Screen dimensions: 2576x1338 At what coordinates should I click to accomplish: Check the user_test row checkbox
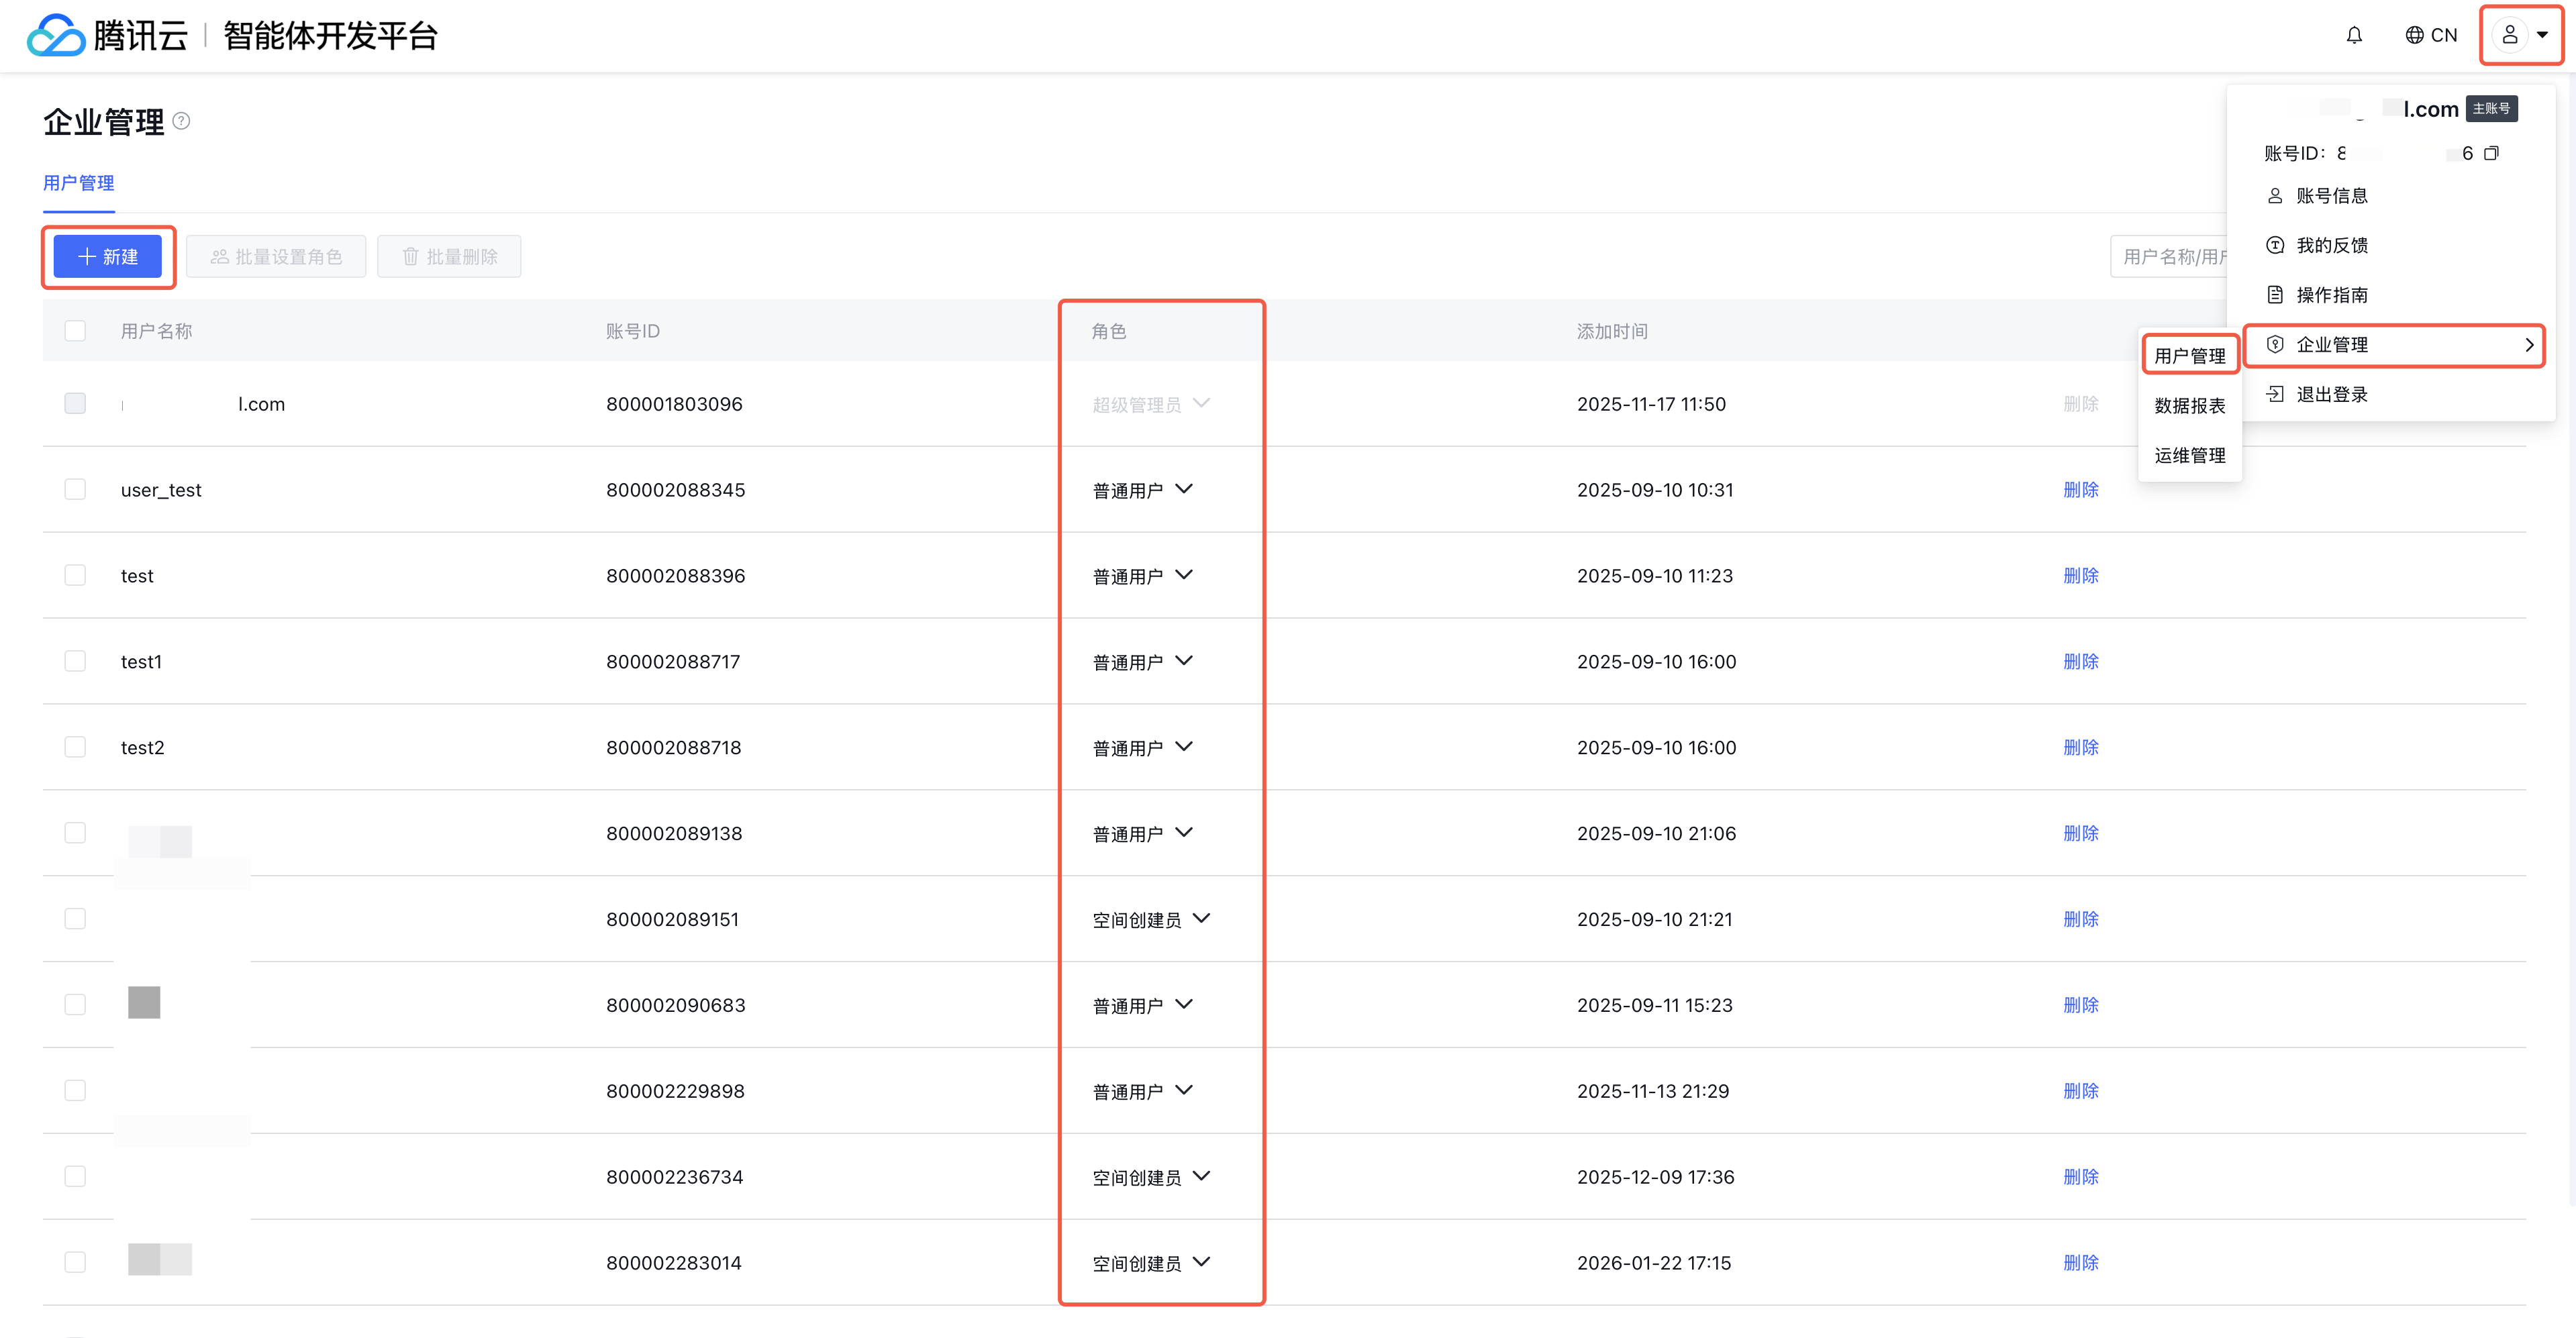point(75,490)
